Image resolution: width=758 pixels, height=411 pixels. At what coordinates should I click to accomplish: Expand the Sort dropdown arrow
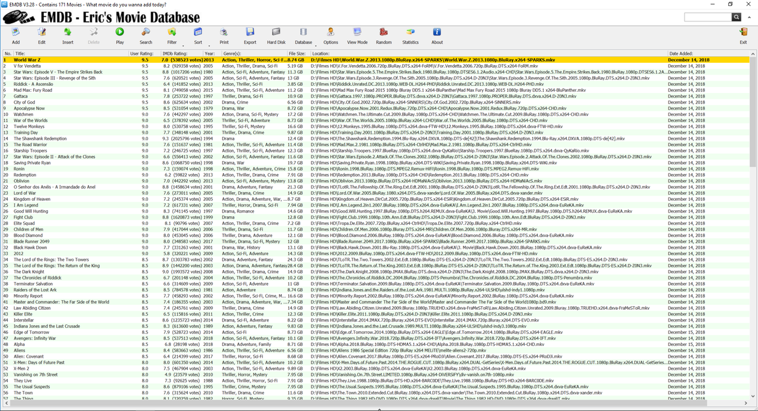209,46
